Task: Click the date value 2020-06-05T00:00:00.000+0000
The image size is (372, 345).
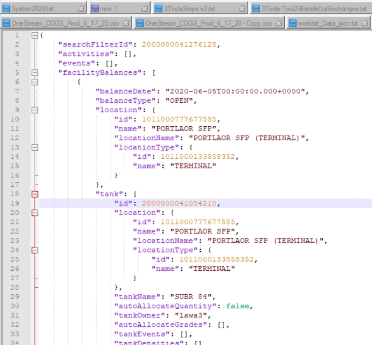Action: pos(235,92)
